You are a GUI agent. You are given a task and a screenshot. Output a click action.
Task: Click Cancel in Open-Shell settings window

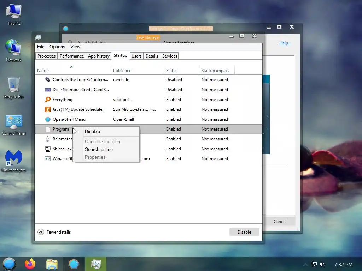point(280,222)
